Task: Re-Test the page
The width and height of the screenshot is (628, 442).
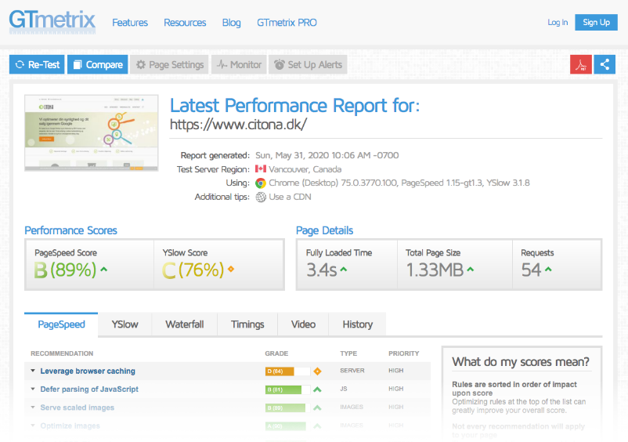Action: click(37, 64)
